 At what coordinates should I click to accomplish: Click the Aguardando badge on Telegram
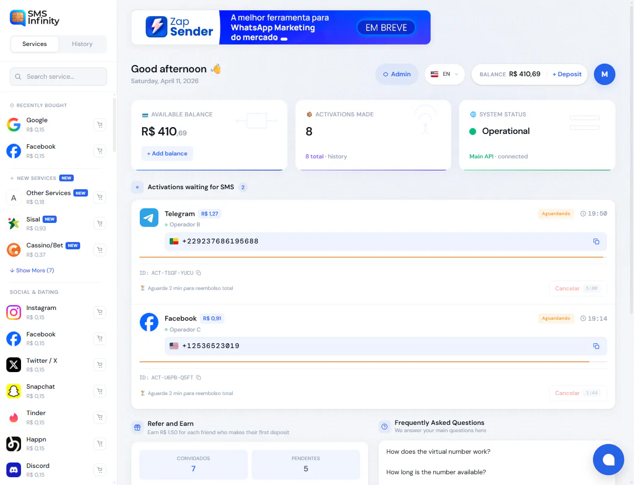click(x=556, y=214)
